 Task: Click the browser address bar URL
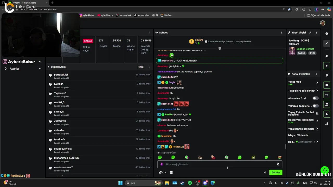click(38, 9)
